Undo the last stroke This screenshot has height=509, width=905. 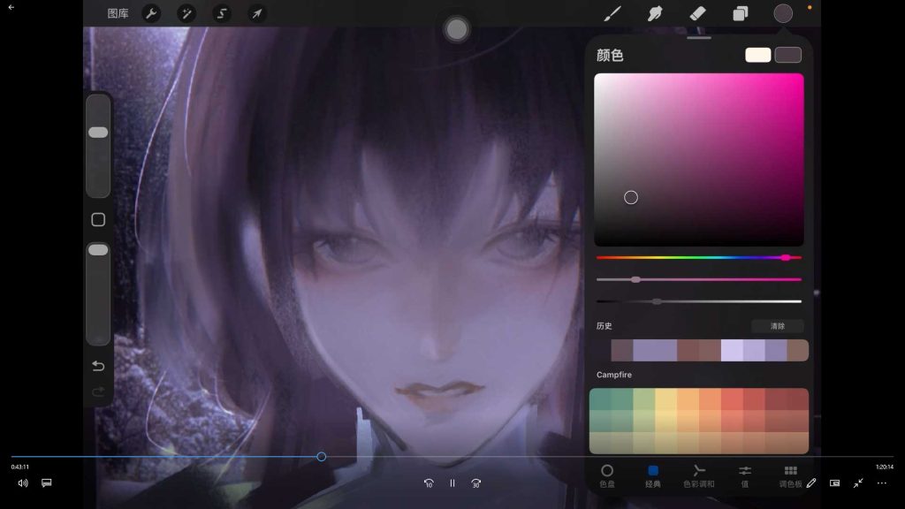coord(98,366)
